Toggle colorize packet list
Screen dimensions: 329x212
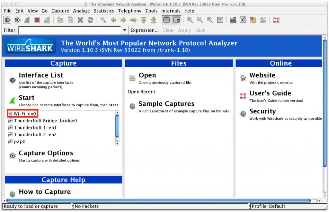[166, 20]
